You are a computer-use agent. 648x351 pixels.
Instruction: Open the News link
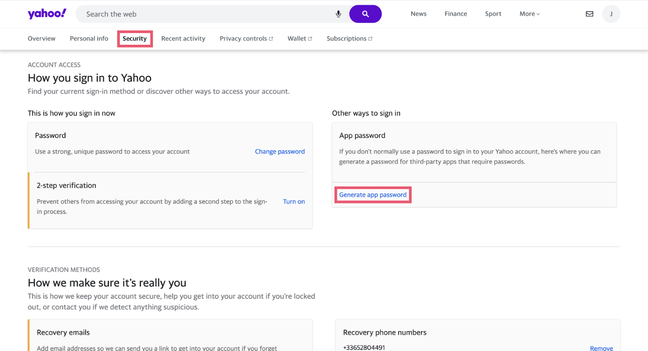pos(418,14)
